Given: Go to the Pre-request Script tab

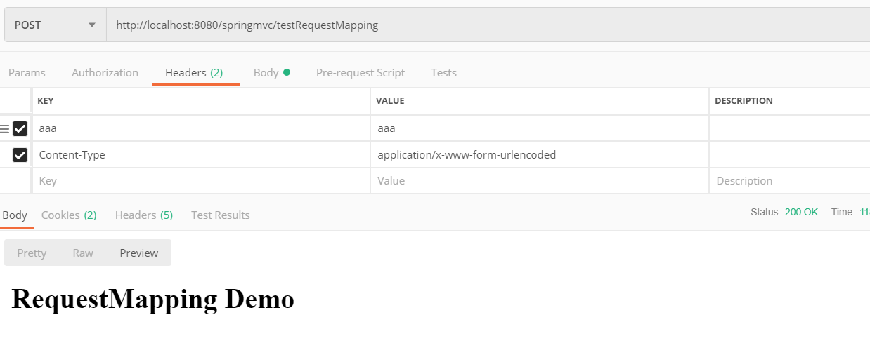Looking at the screenshot, I should pos(360,73).
